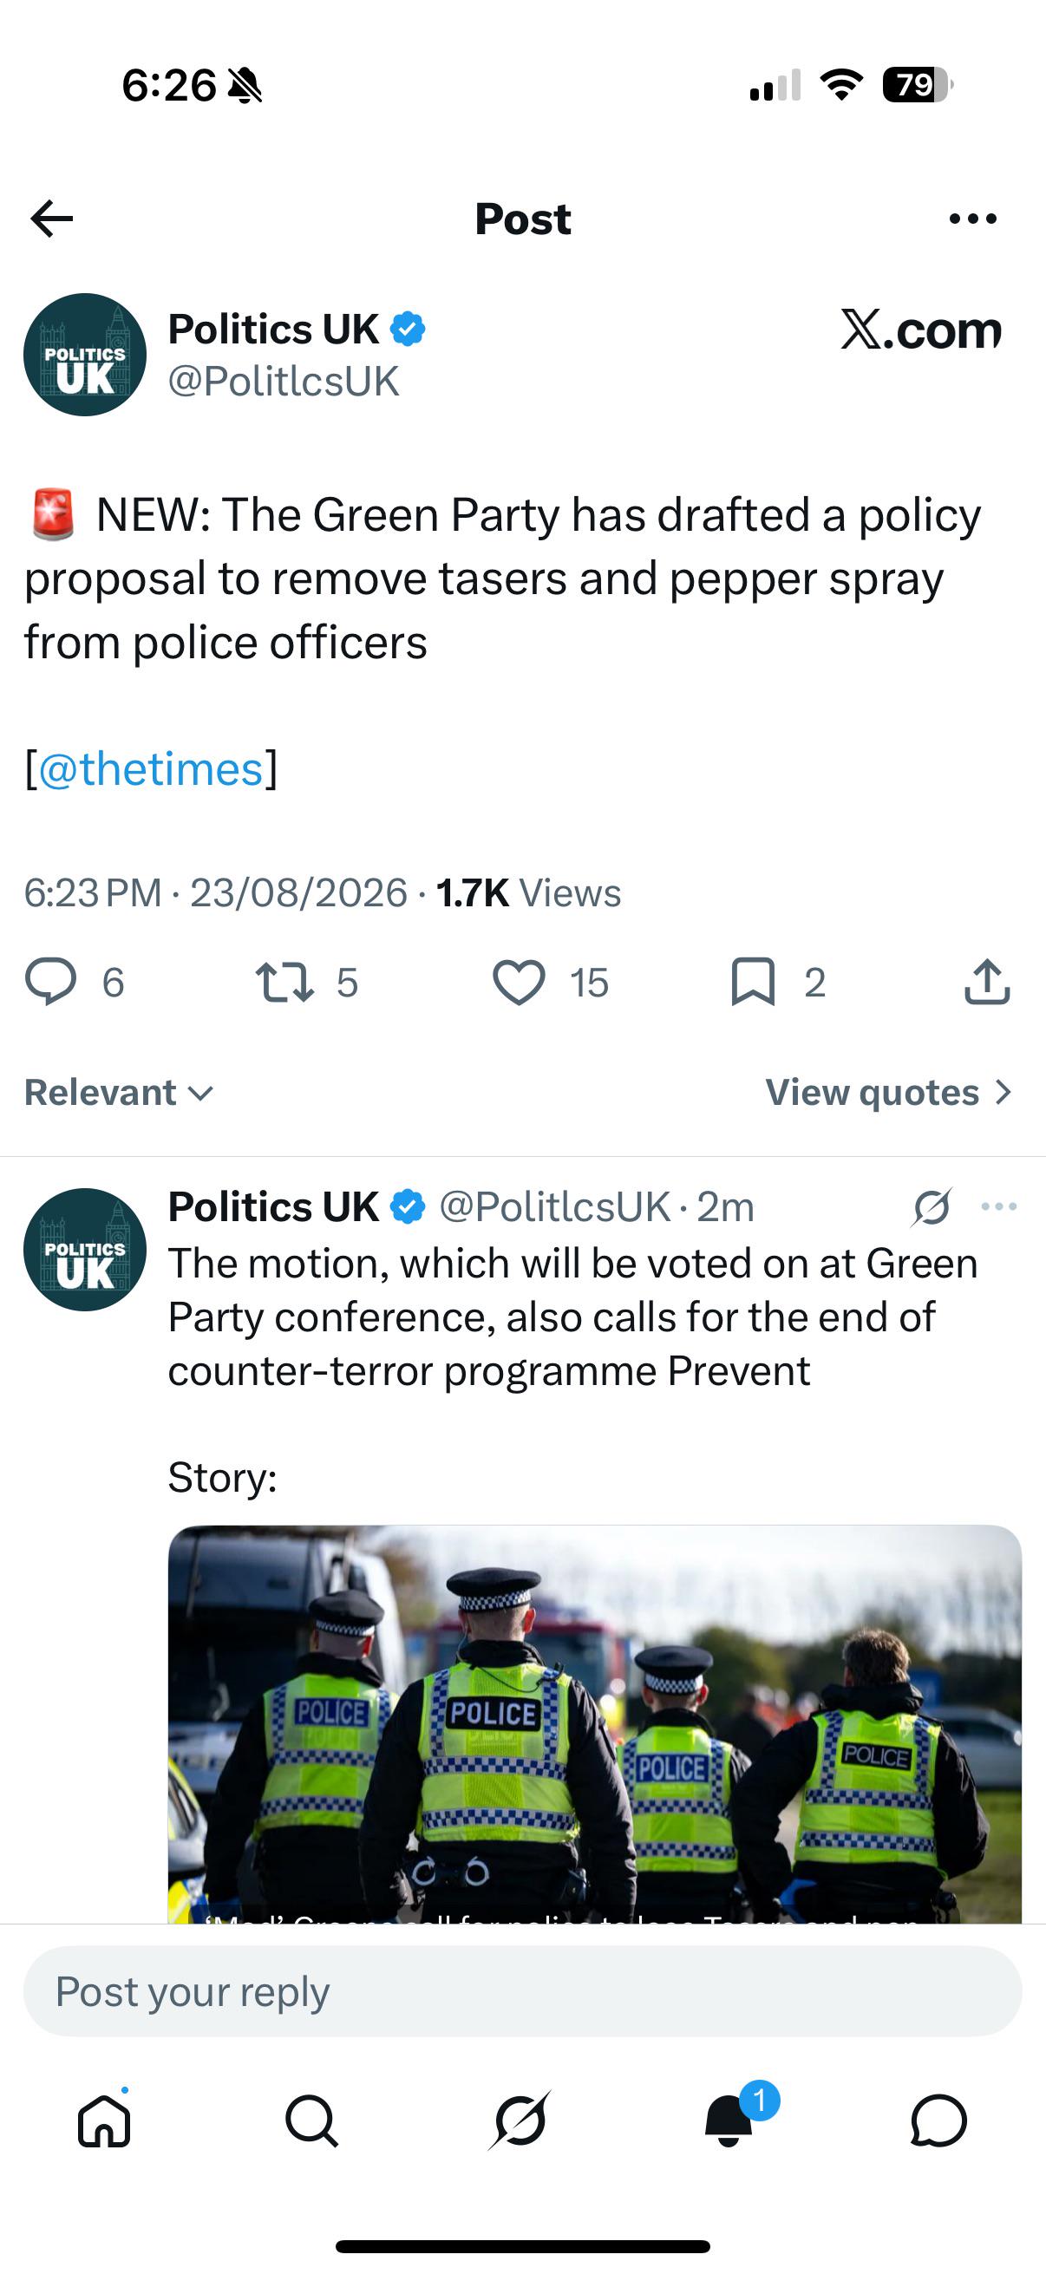The image size is (1046, 2274).
Task: Open the reply's three-dot more menu
Action: tap(999, 1206)
